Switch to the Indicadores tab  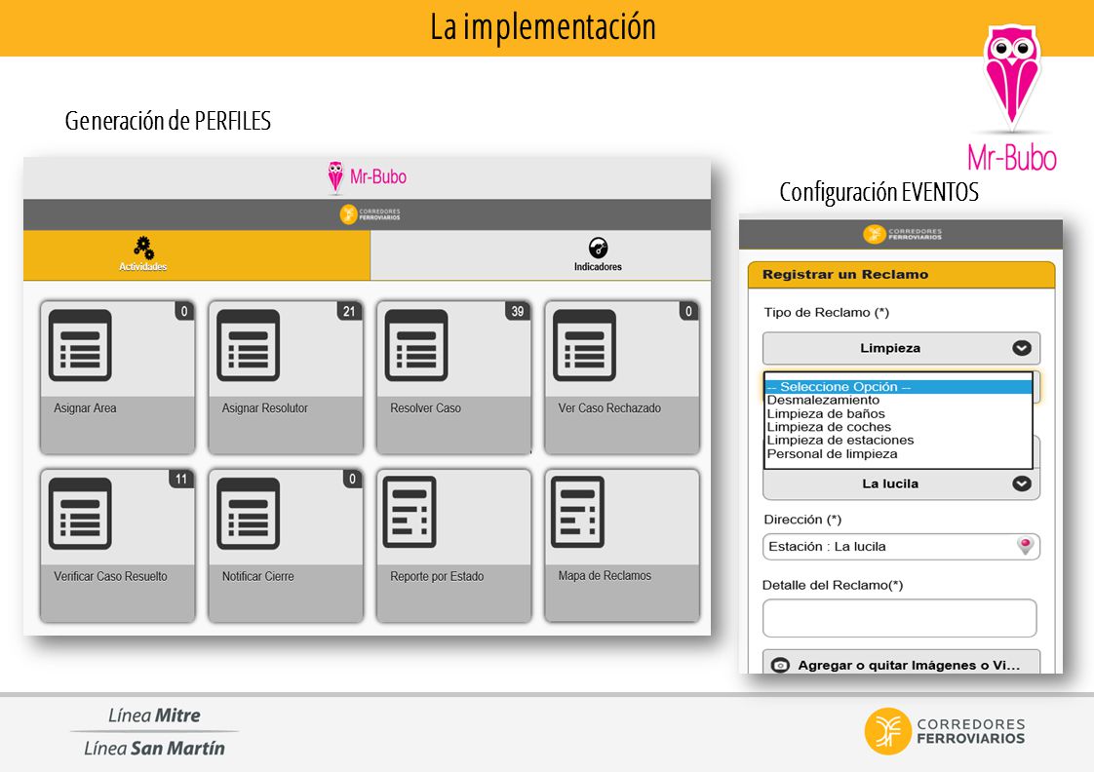pyautogui.click(x=541, y=255)
